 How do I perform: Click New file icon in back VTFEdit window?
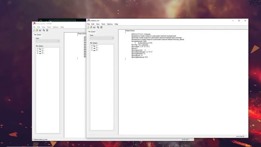[x=34, y=30]
